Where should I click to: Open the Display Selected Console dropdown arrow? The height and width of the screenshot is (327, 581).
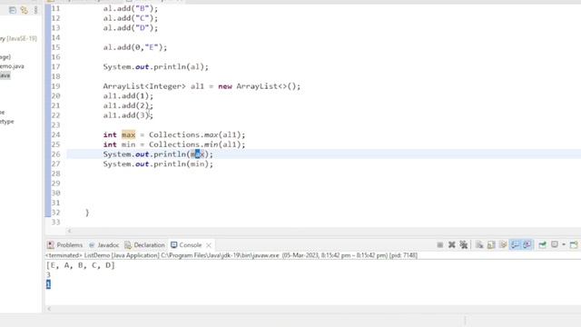click(564, 244)
